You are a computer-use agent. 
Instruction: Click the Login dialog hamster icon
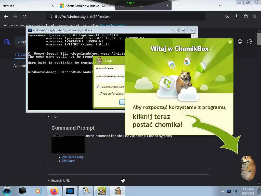pos(99,60)
